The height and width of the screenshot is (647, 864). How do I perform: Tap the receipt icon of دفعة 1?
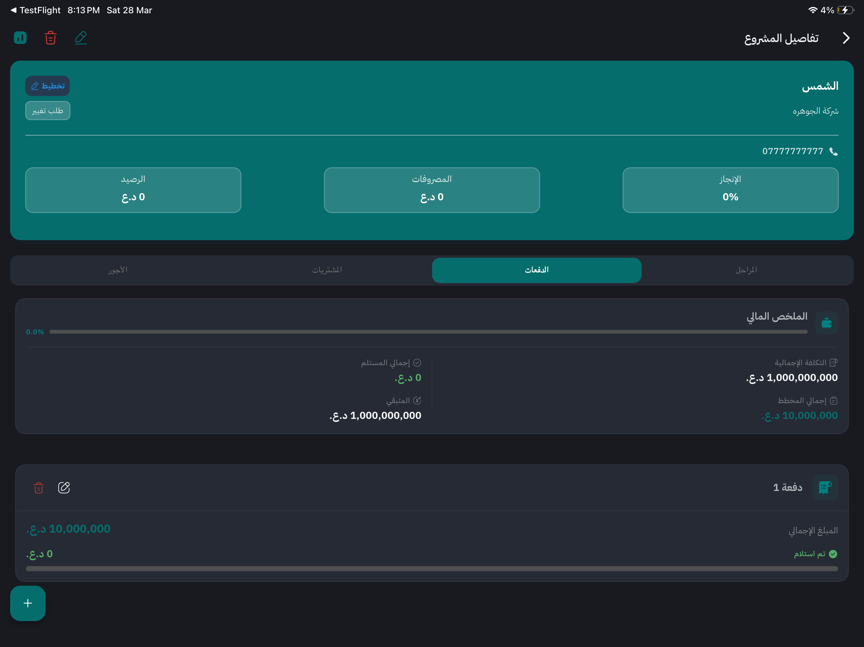825,487
